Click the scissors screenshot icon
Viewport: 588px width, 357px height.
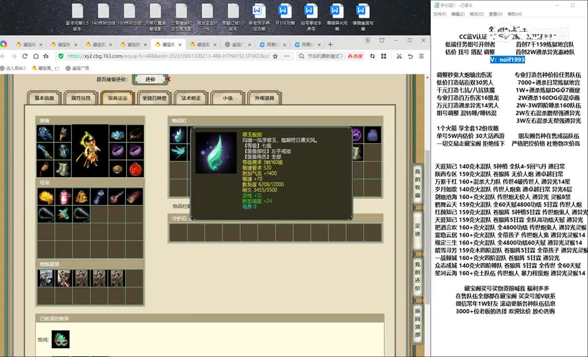[399, 56]
